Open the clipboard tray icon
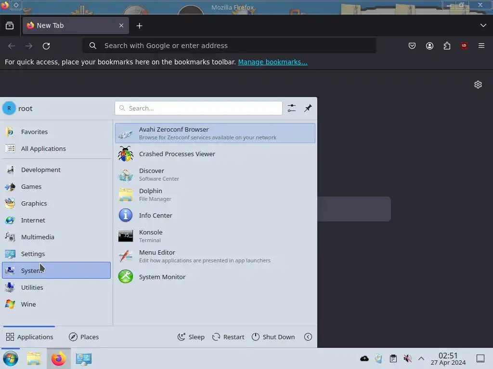Image resolution: width=493 pixels, height=369 pixels. [393, 358]
